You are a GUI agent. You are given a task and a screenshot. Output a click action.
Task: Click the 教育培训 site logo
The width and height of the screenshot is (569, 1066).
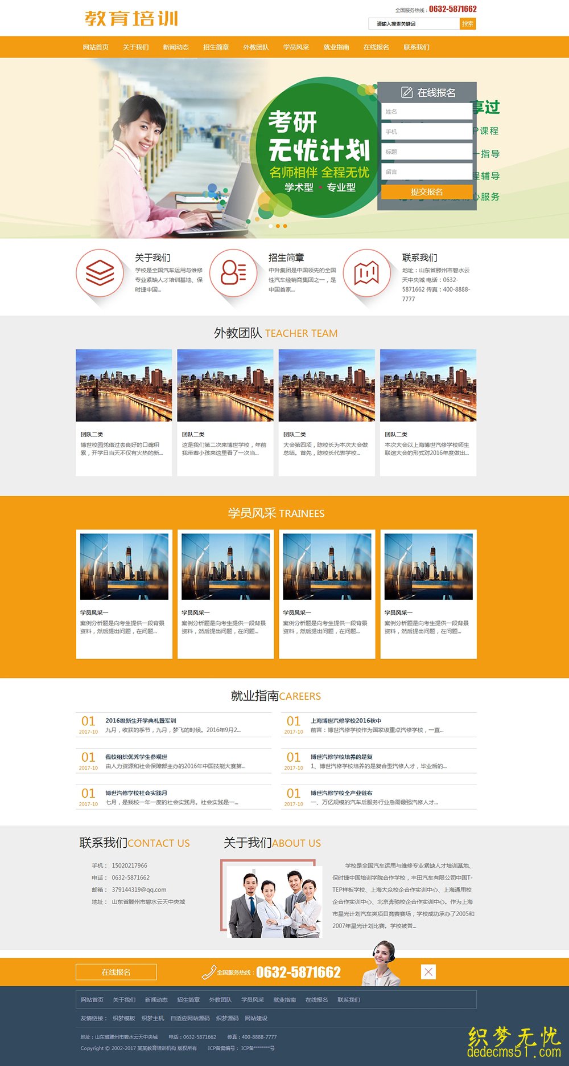coord(131,18)
